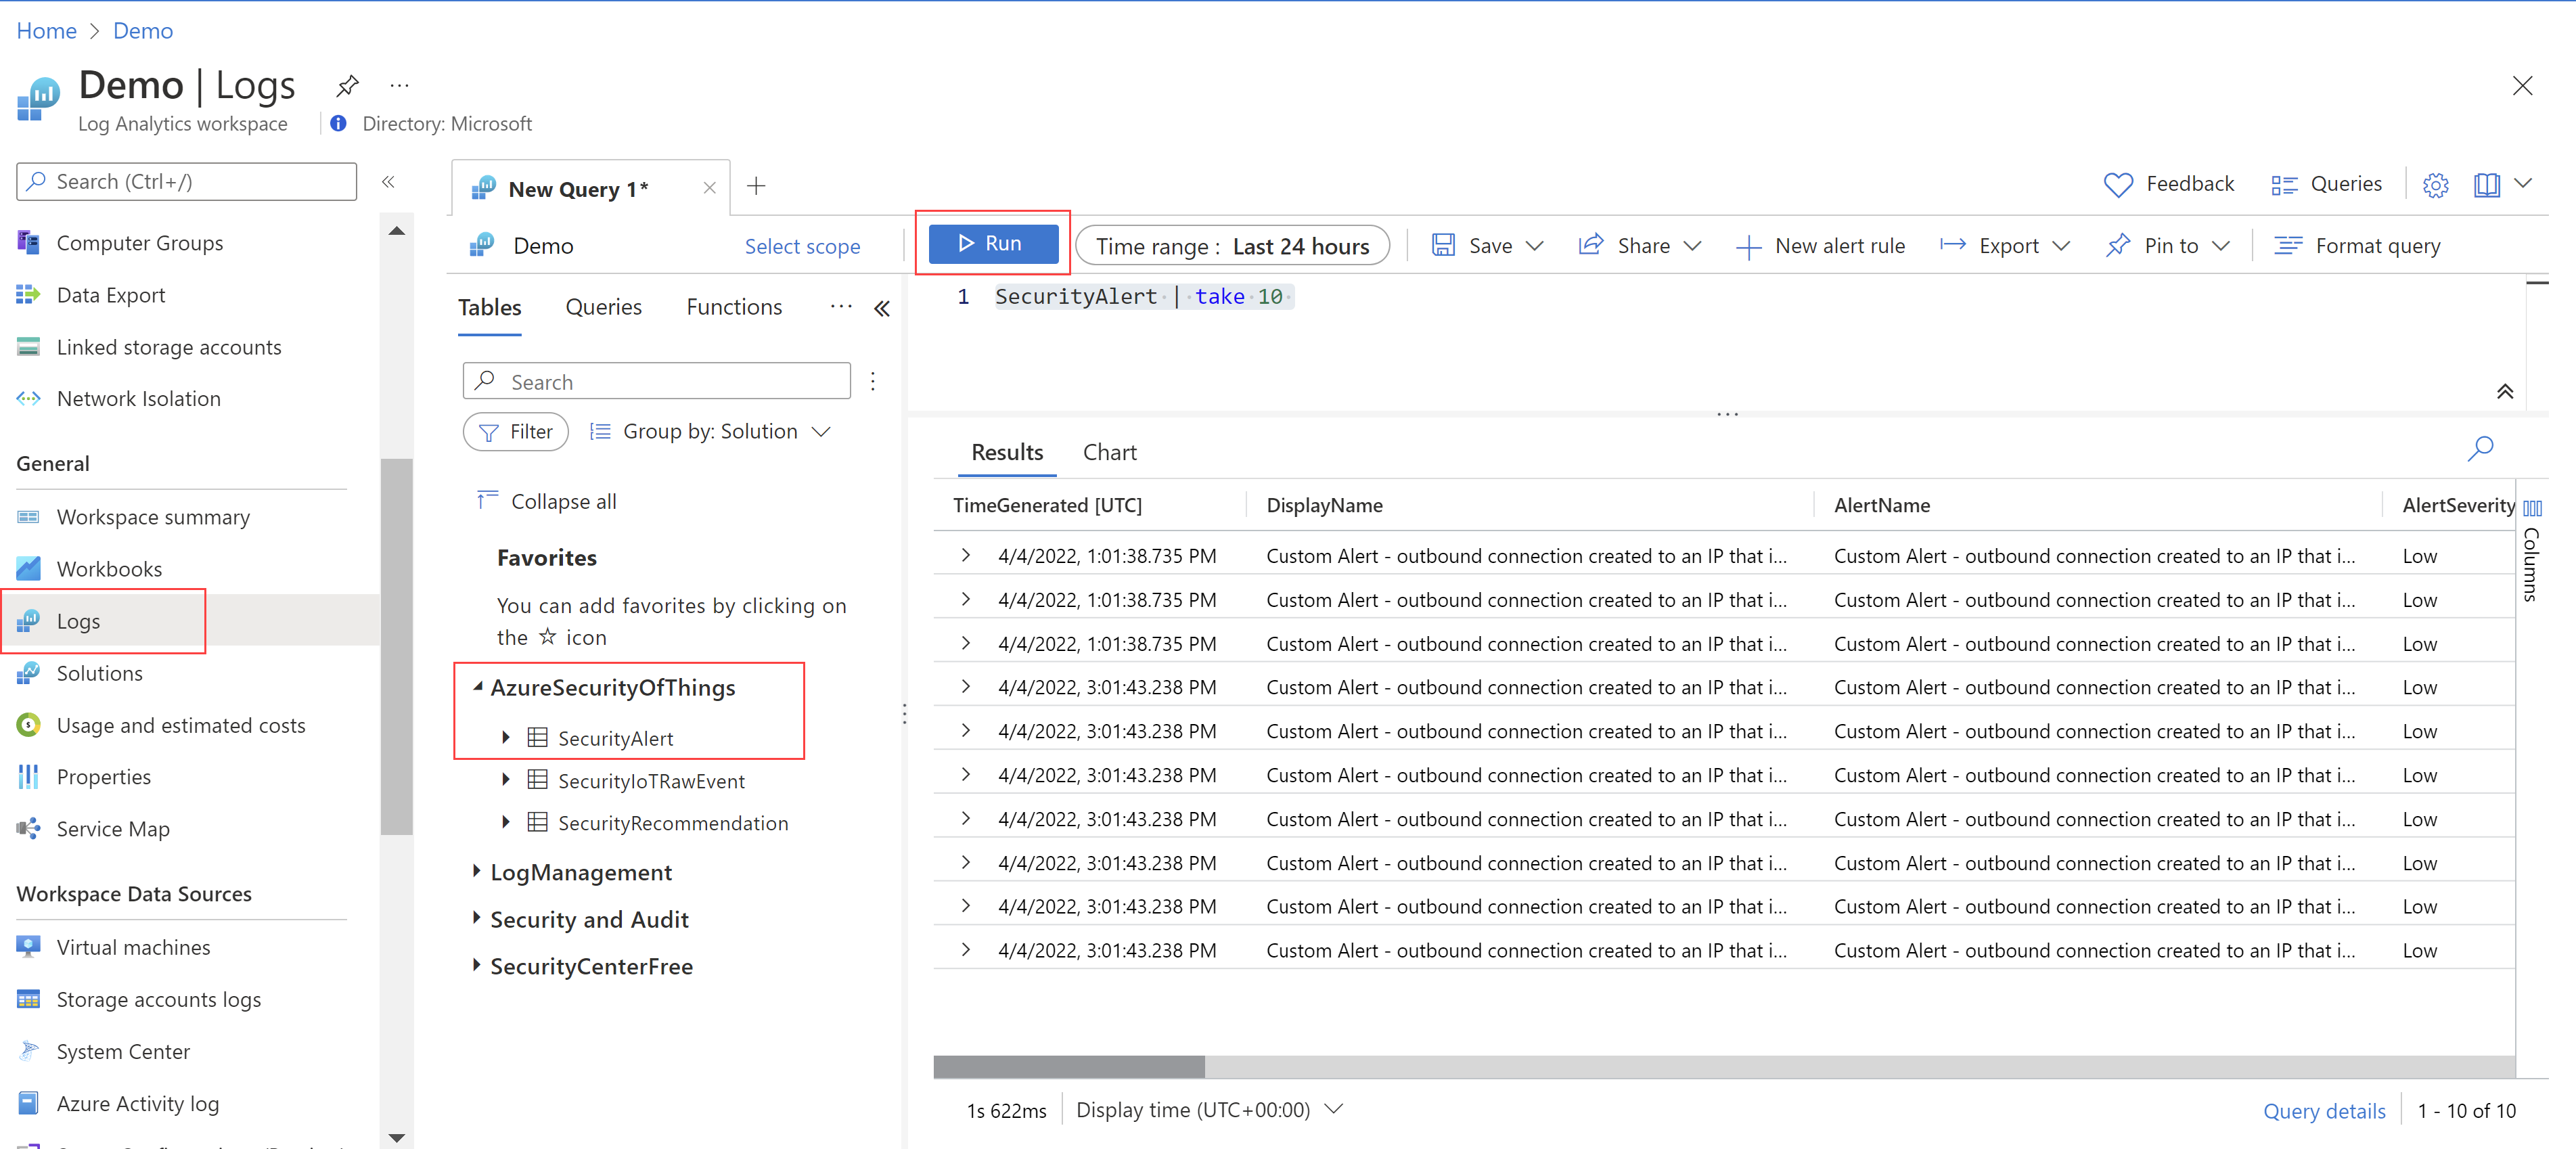Collapse the tables side pane

click(x=881, y=309)
